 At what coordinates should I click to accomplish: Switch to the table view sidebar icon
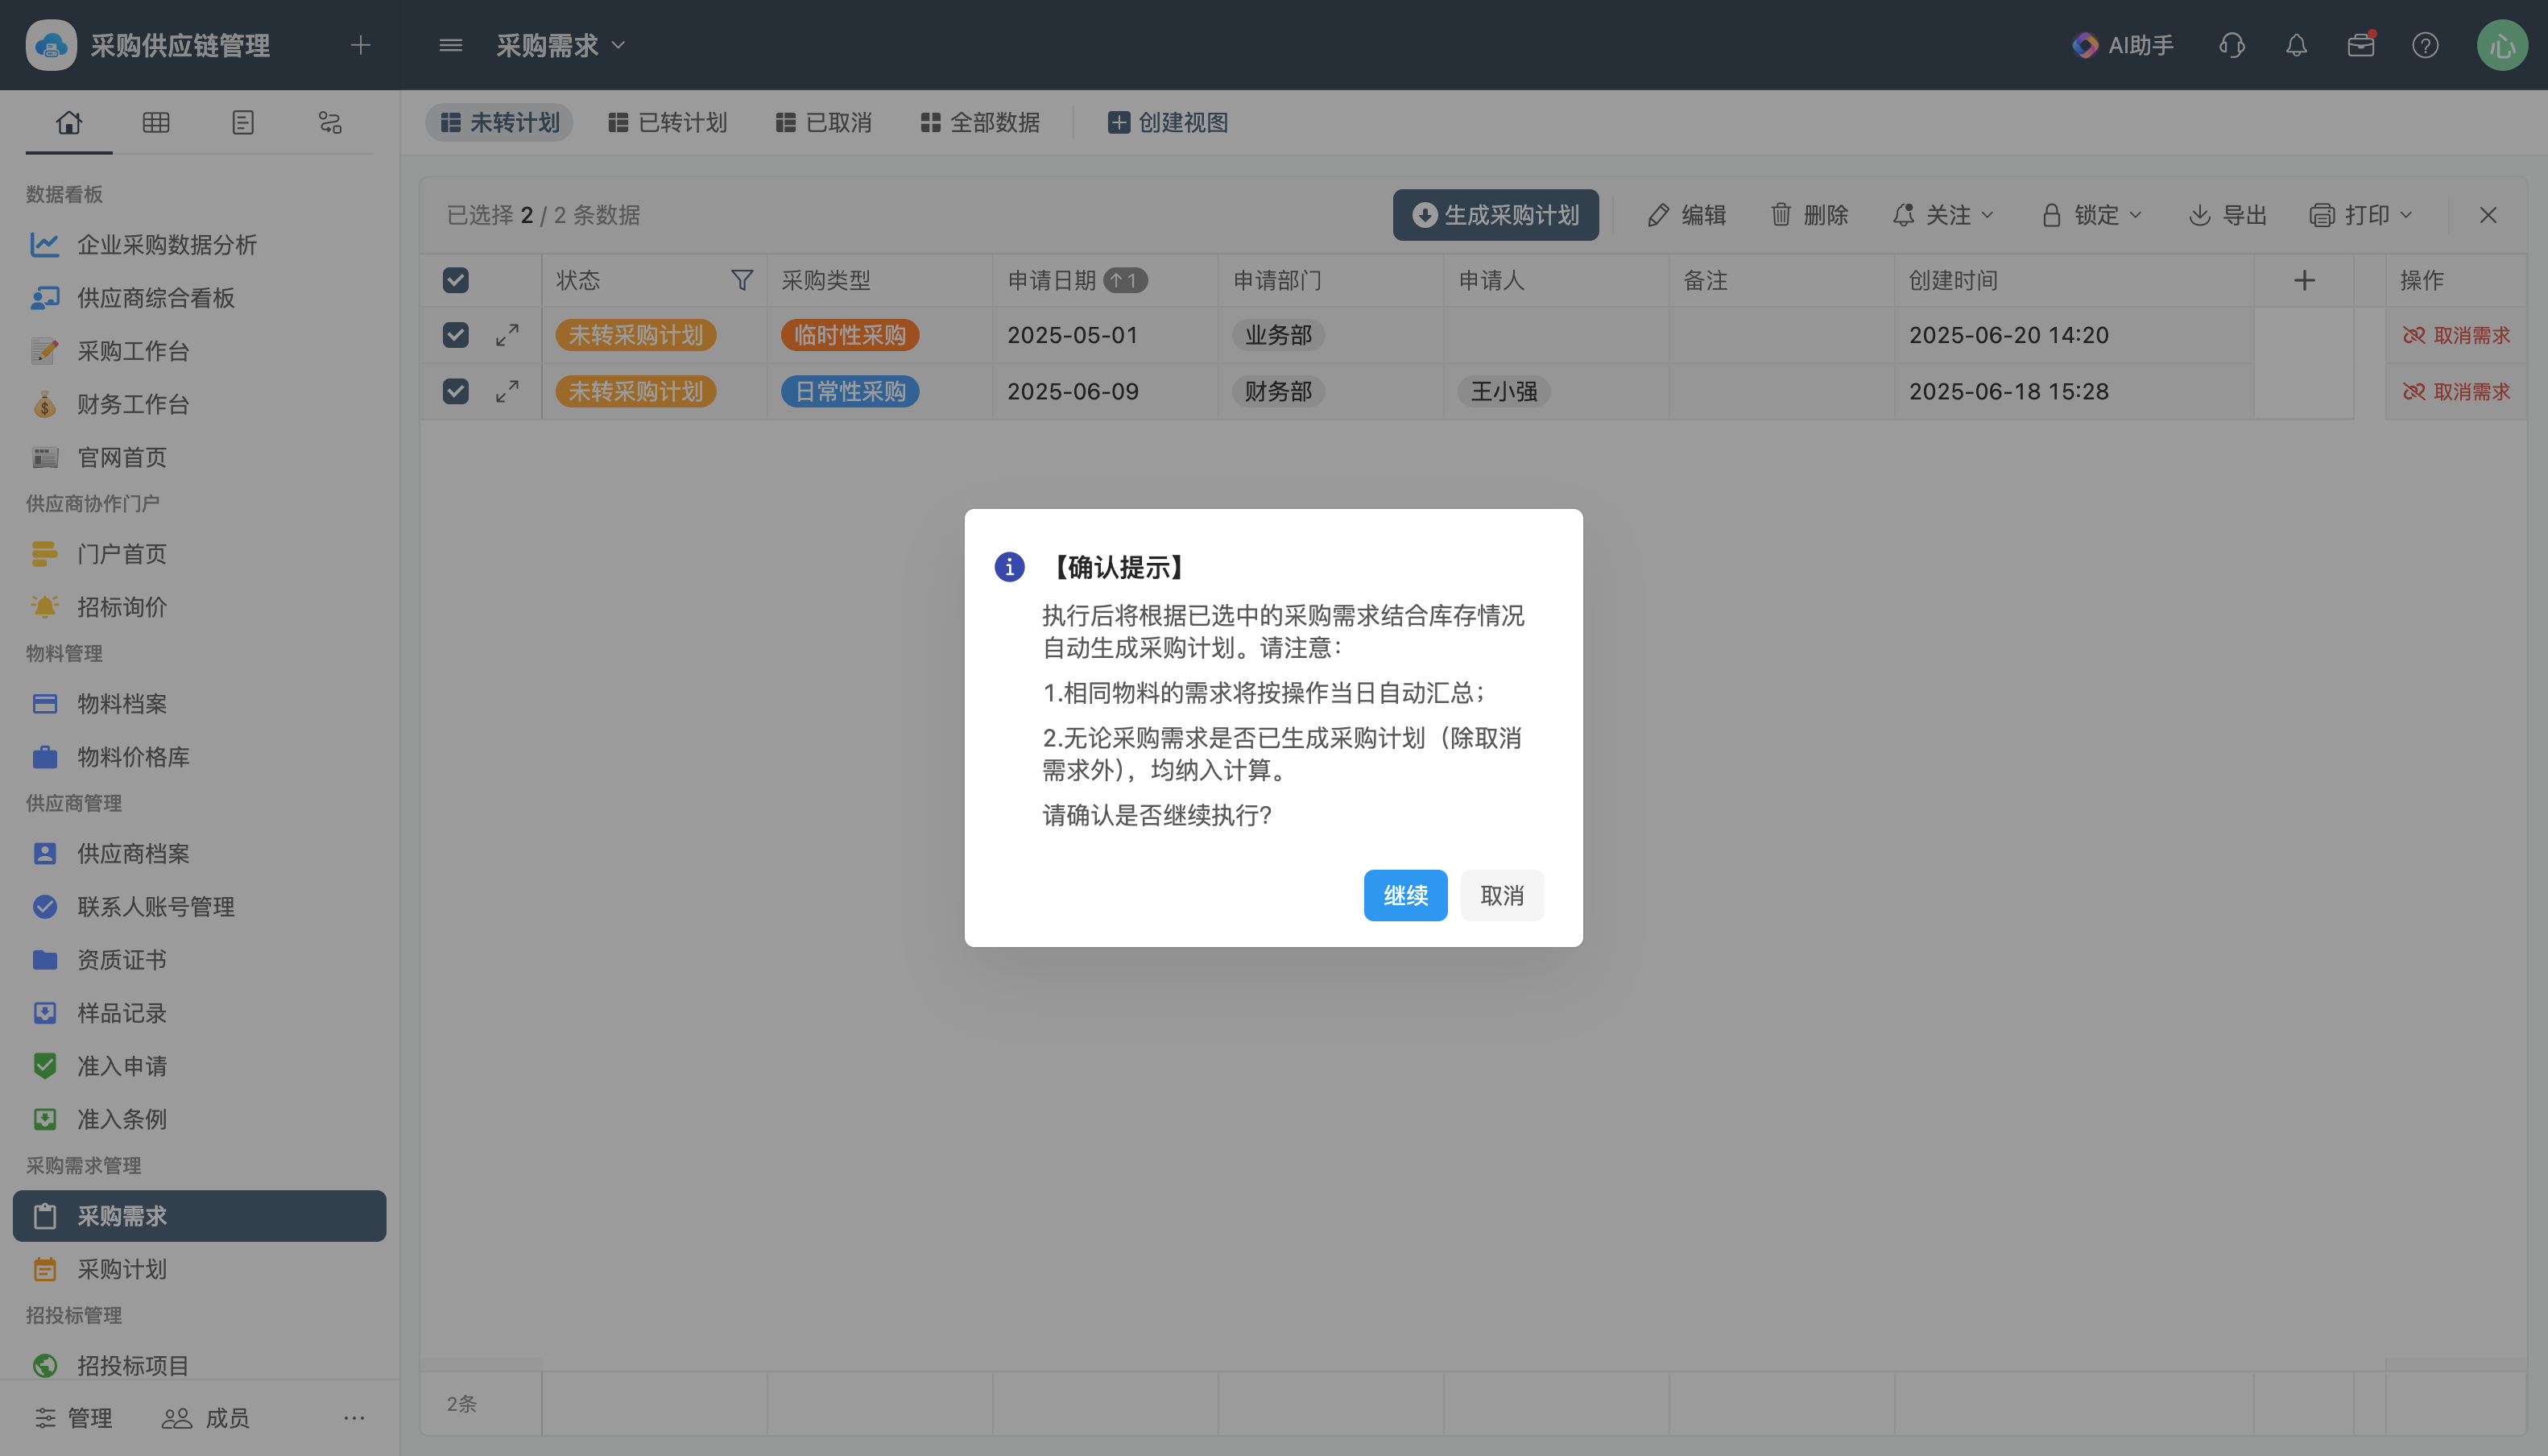pyautogui.click(x=155, y=122)
